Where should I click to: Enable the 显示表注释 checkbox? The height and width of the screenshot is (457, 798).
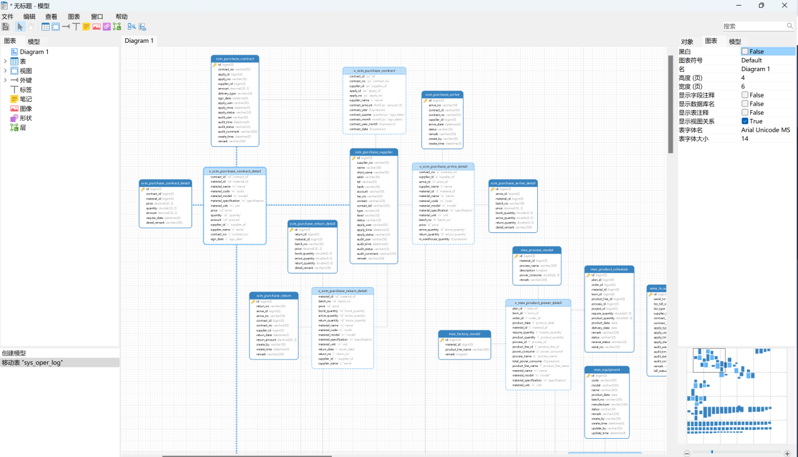[745, 113]
